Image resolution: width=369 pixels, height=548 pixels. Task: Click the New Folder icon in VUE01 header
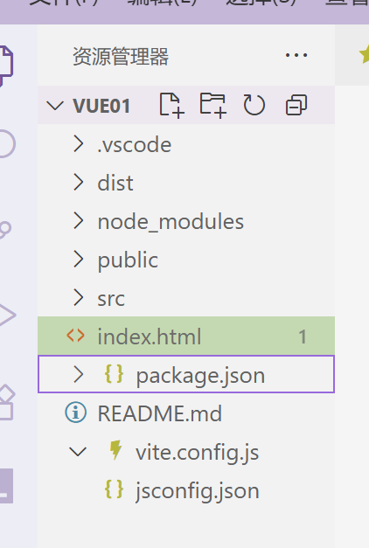(213, 105)
